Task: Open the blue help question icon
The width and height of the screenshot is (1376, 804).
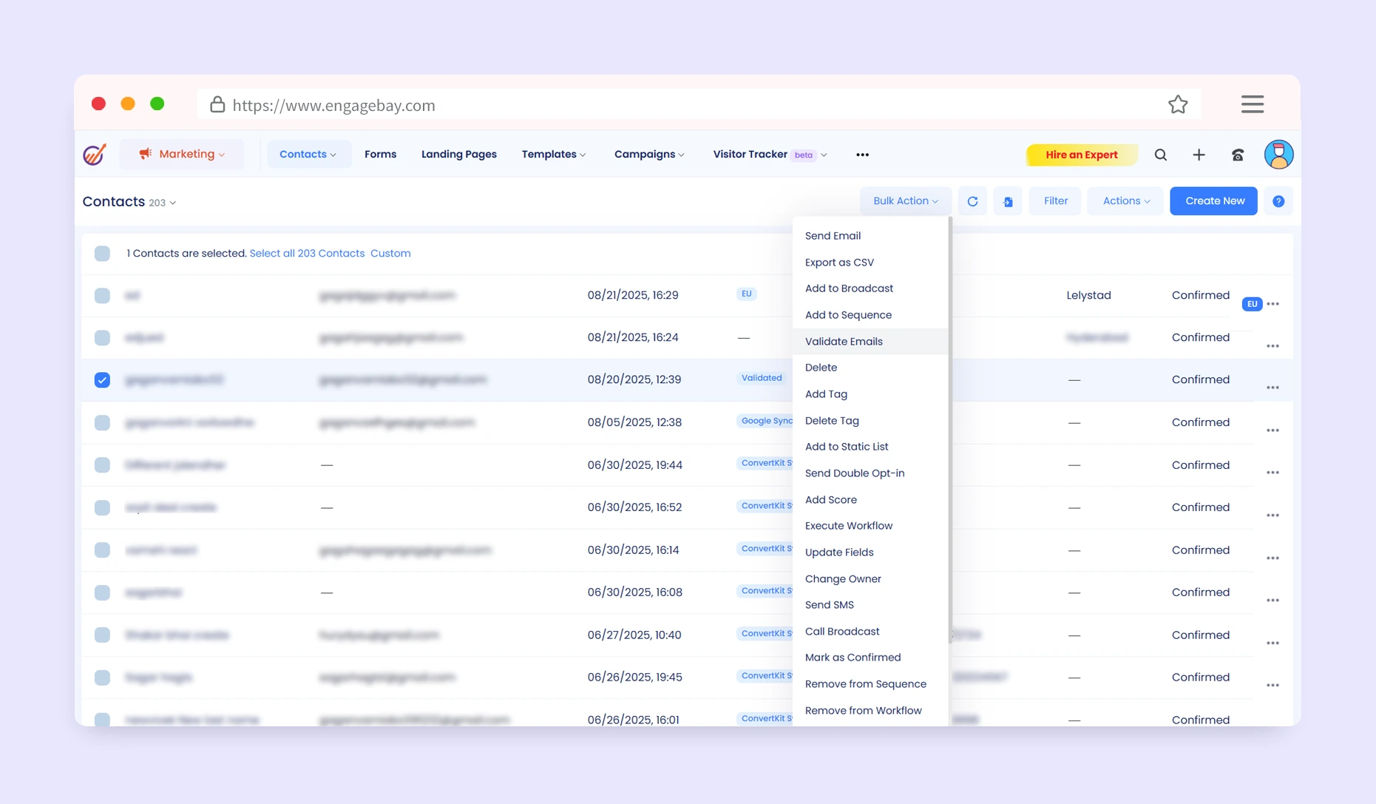Action: pyautogui.click(x=1278, y=201)
